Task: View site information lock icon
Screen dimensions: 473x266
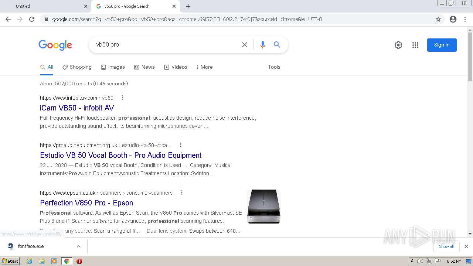Action: click(x=47, y=19)
